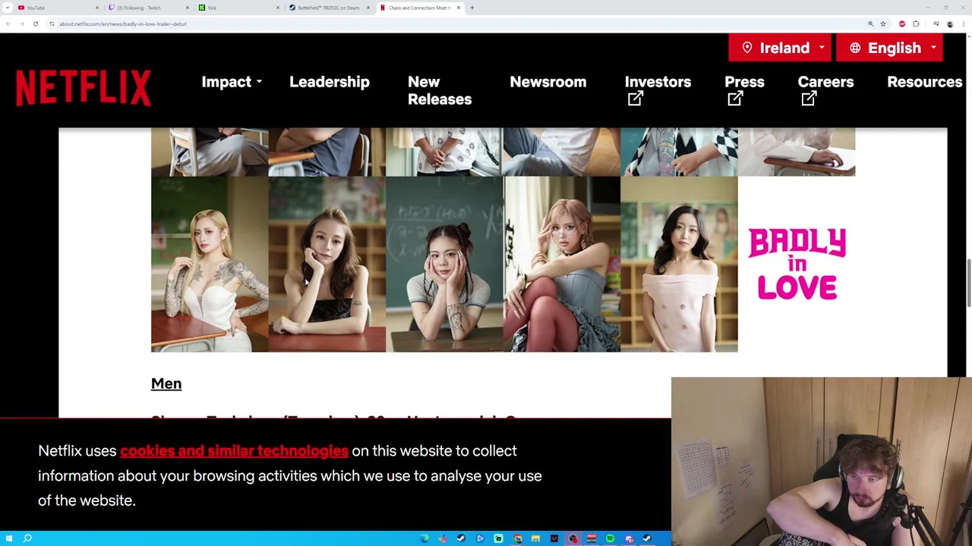Image resolution: width=972 pixels, height=546 pixels.
Task: Click the woman with braids at chalkboard photo
Action: (444, 264)
